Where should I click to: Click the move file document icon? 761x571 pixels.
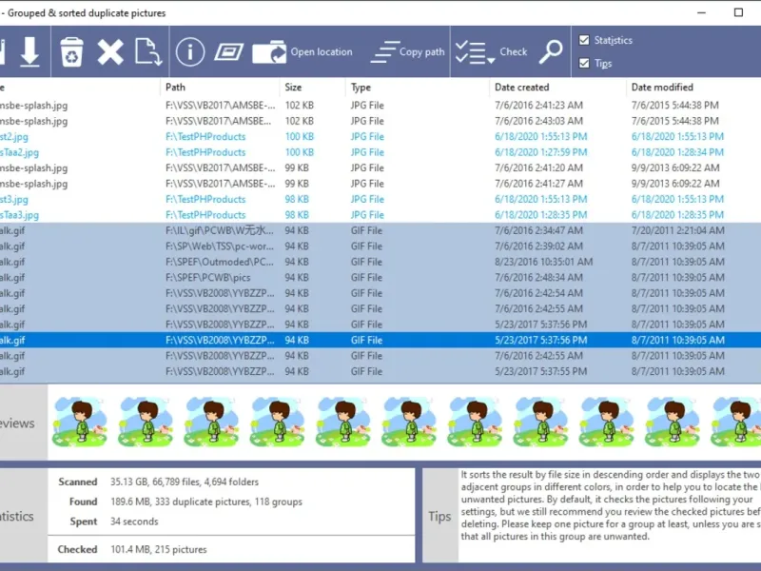pyautogui.click(x=147, y=51)
